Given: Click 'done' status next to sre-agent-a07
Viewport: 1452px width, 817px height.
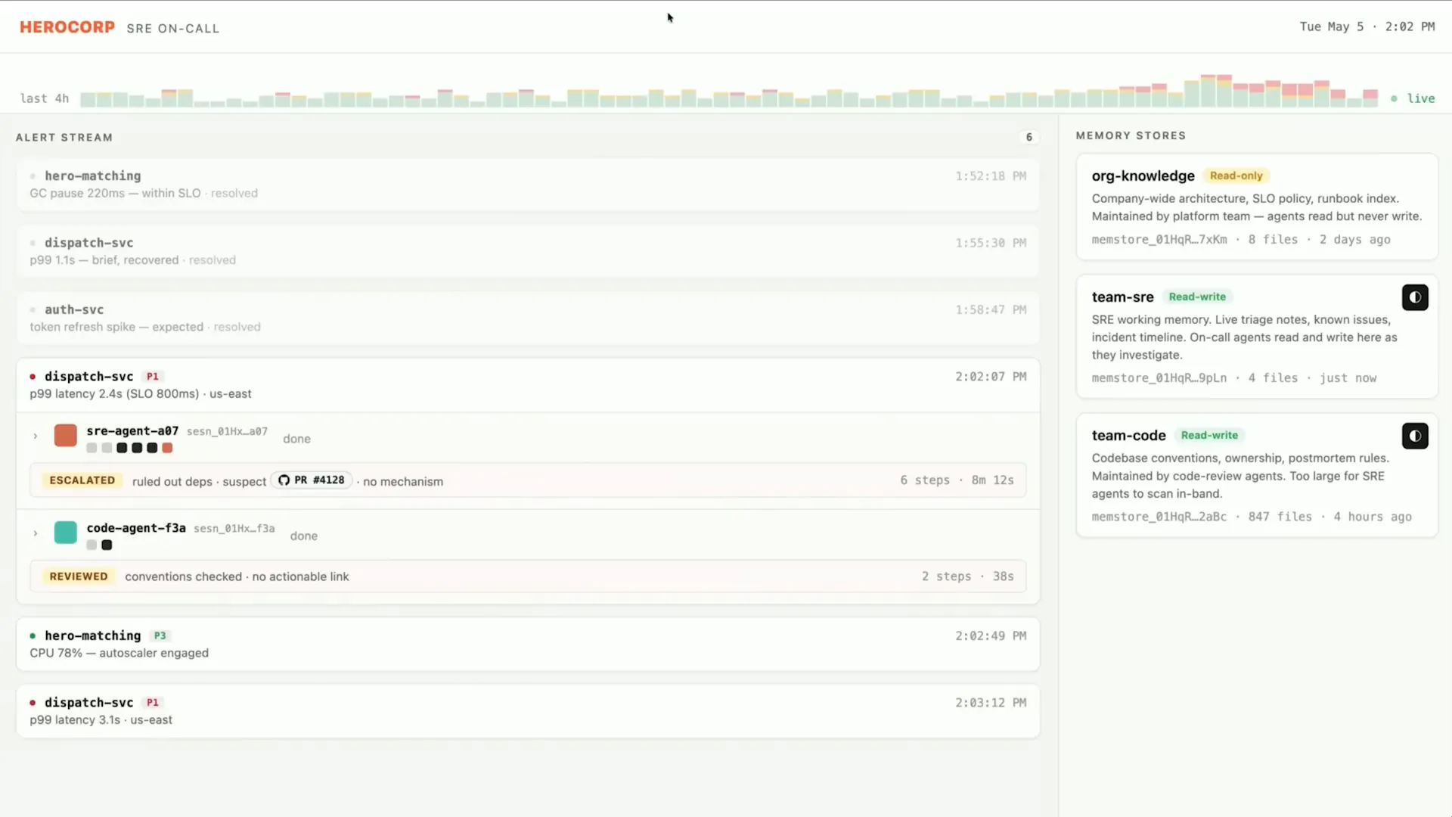Looking at the screenshot, I should (296, 439).
